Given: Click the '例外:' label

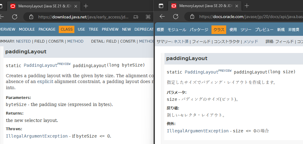Looking at the screenshot, I should [171, 124].
